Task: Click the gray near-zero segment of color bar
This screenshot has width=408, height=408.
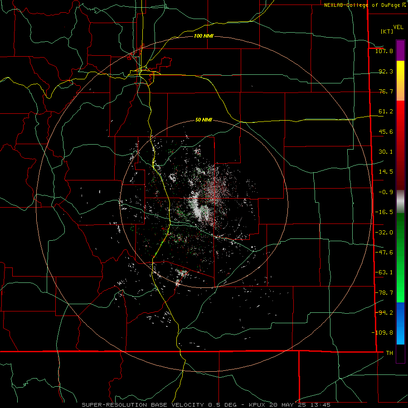Action: (400, 201)
